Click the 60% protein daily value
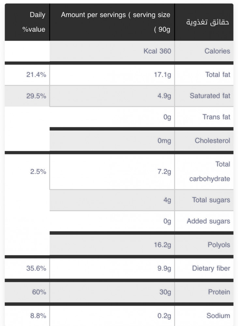 39,292
